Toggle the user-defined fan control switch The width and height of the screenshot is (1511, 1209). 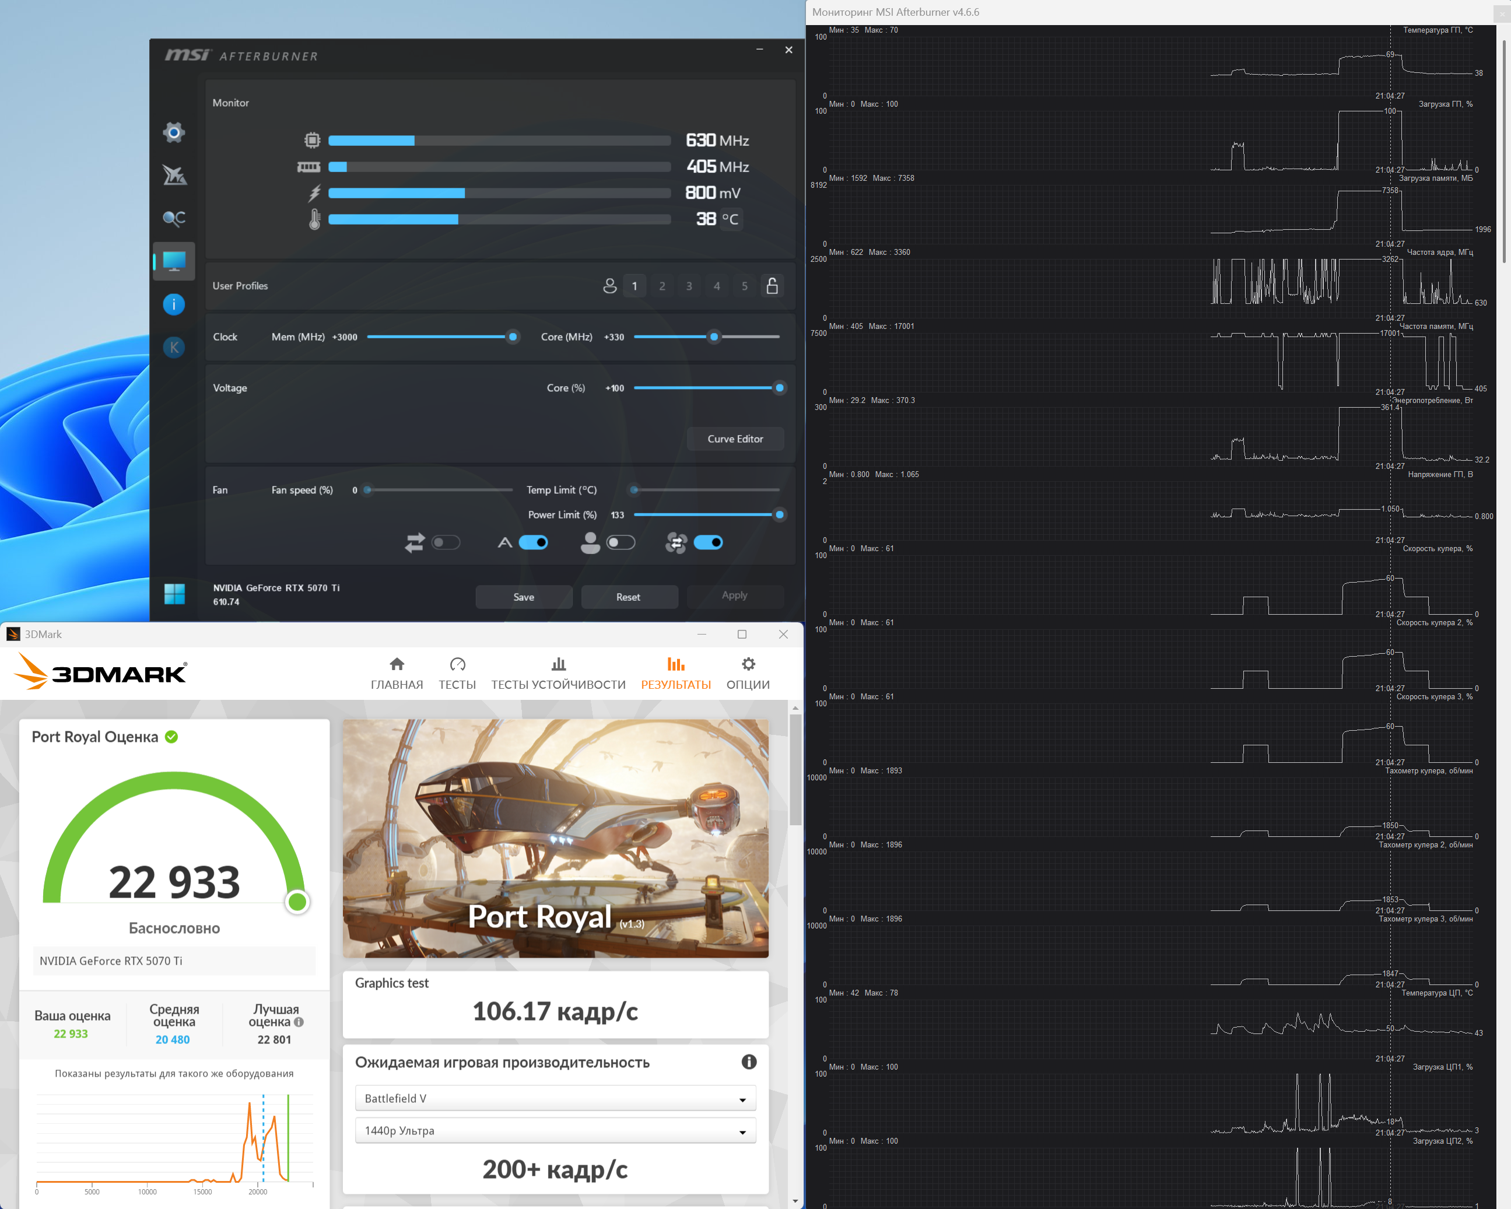[x=621, y=542]
